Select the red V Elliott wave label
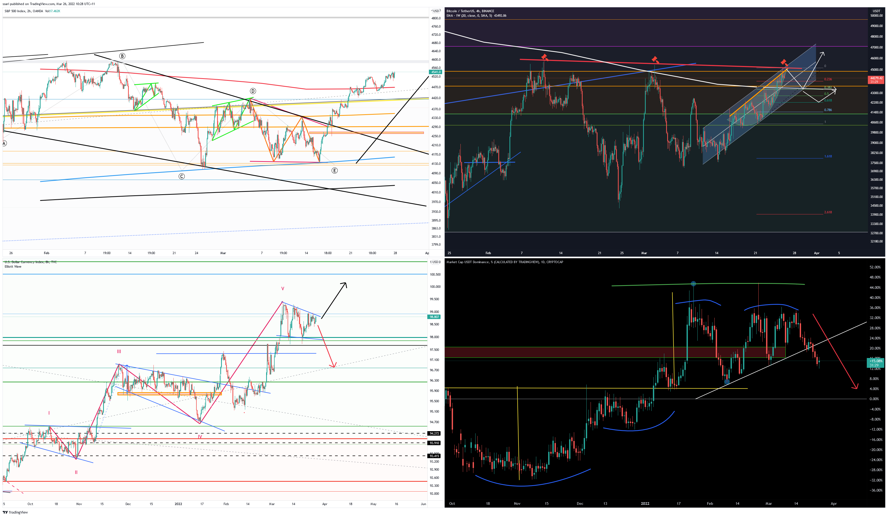Screen dimensions: 888x517 [283, 289]
